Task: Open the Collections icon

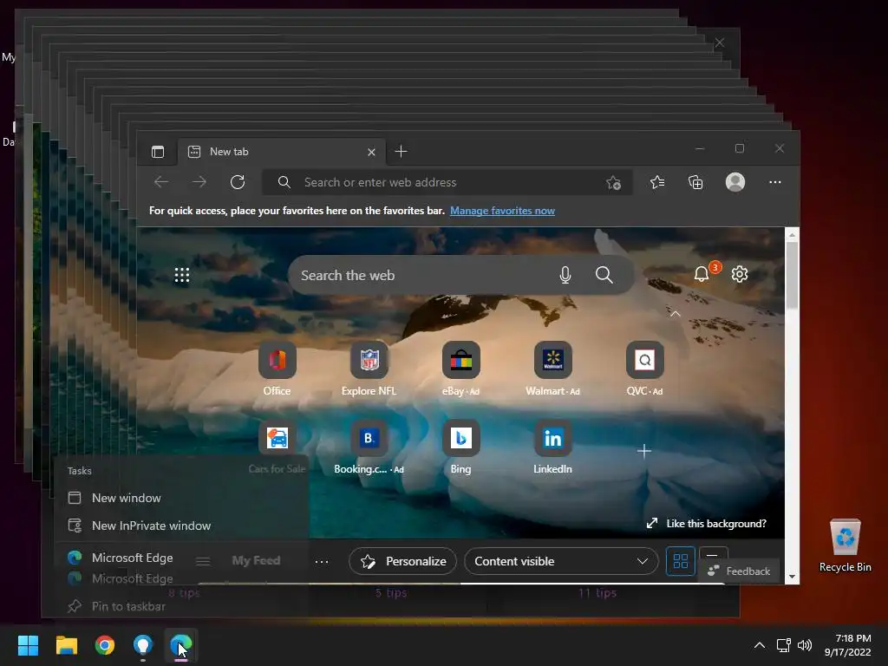Action: (695, 182)
